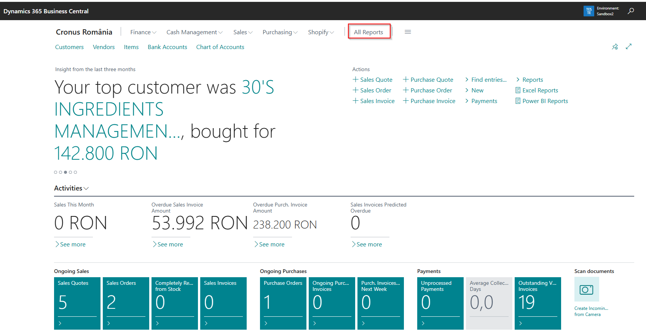
Task: Click arrow icon on Sales Quotes tile
Action: click(60, 323)
